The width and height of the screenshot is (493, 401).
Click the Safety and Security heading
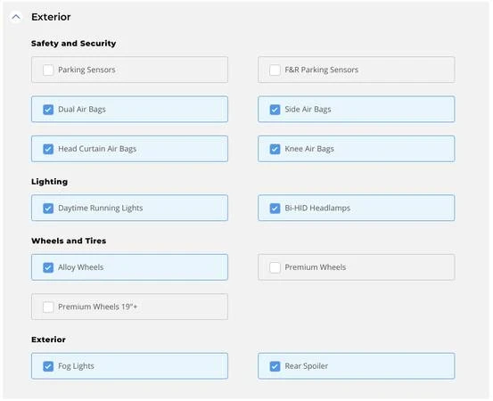coord(74,44)
